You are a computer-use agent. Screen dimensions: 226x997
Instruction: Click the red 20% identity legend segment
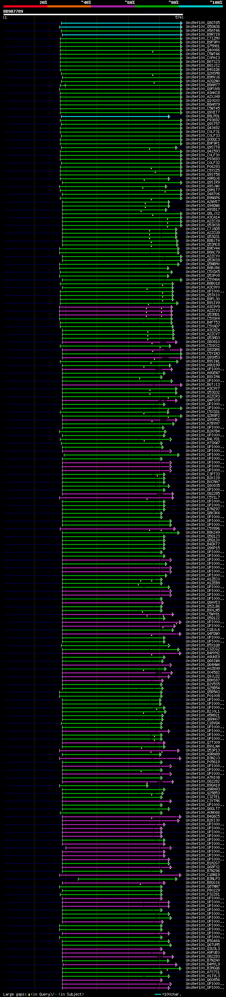(x=25, y=7)
